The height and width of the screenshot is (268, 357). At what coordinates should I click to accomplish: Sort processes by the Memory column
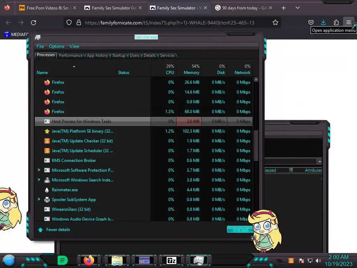pos(189,69)
